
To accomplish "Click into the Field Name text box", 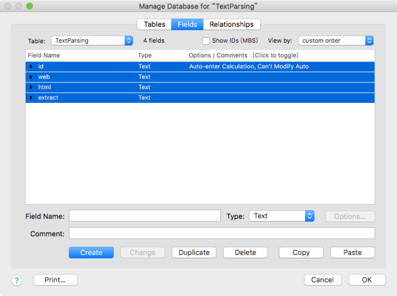I will (x=145, y=216).
